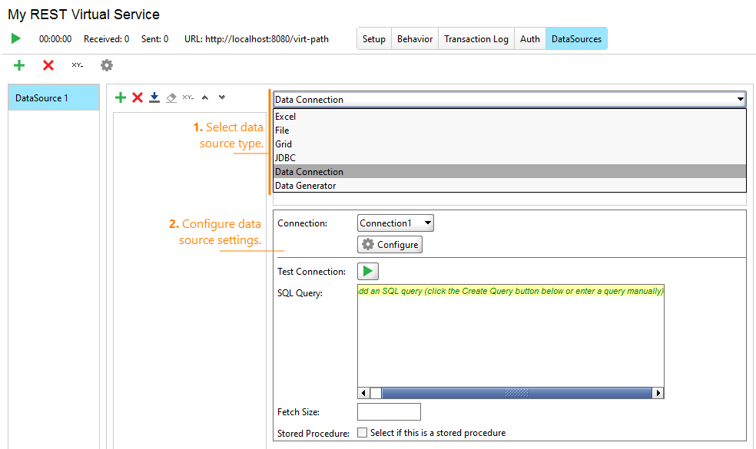Clear data using the eraser icon
Viewport: 756px width, 449px height.
coord(171,97)
